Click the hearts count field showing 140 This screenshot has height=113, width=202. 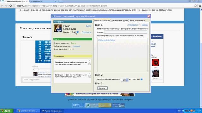click(123, 80)
